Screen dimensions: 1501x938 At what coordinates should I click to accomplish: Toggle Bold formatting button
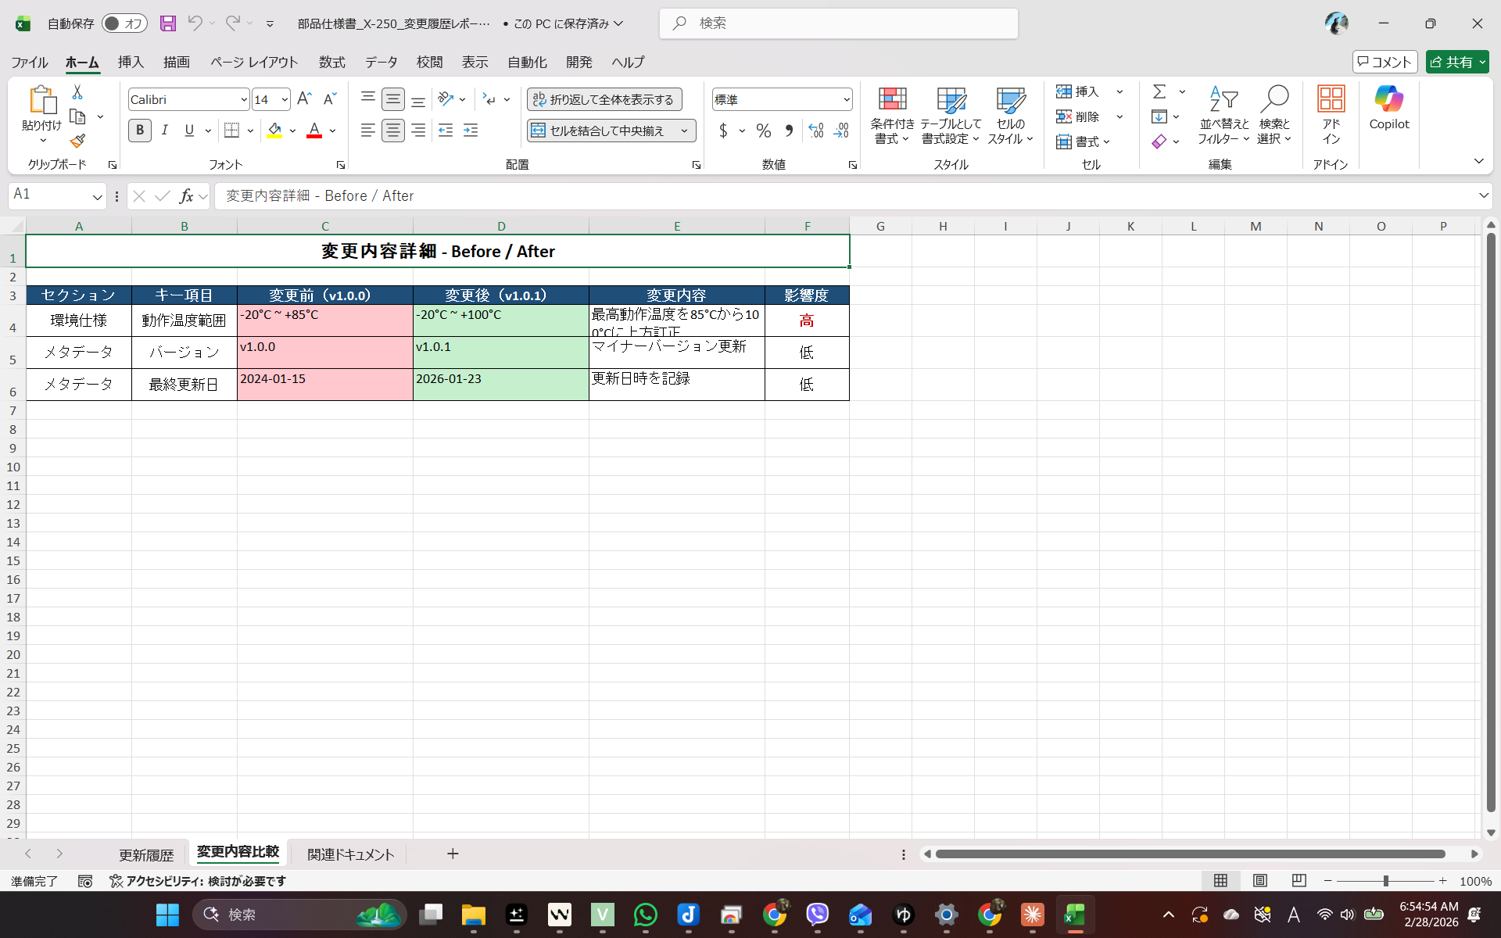point(140,131)
